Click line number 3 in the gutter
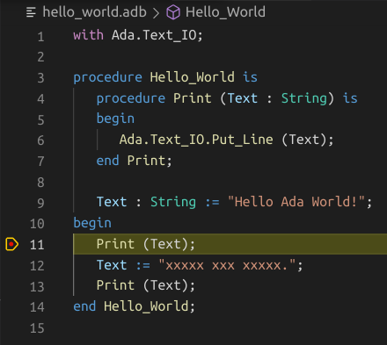The width and height of the screenshot is (387, 345). point(40,78)
